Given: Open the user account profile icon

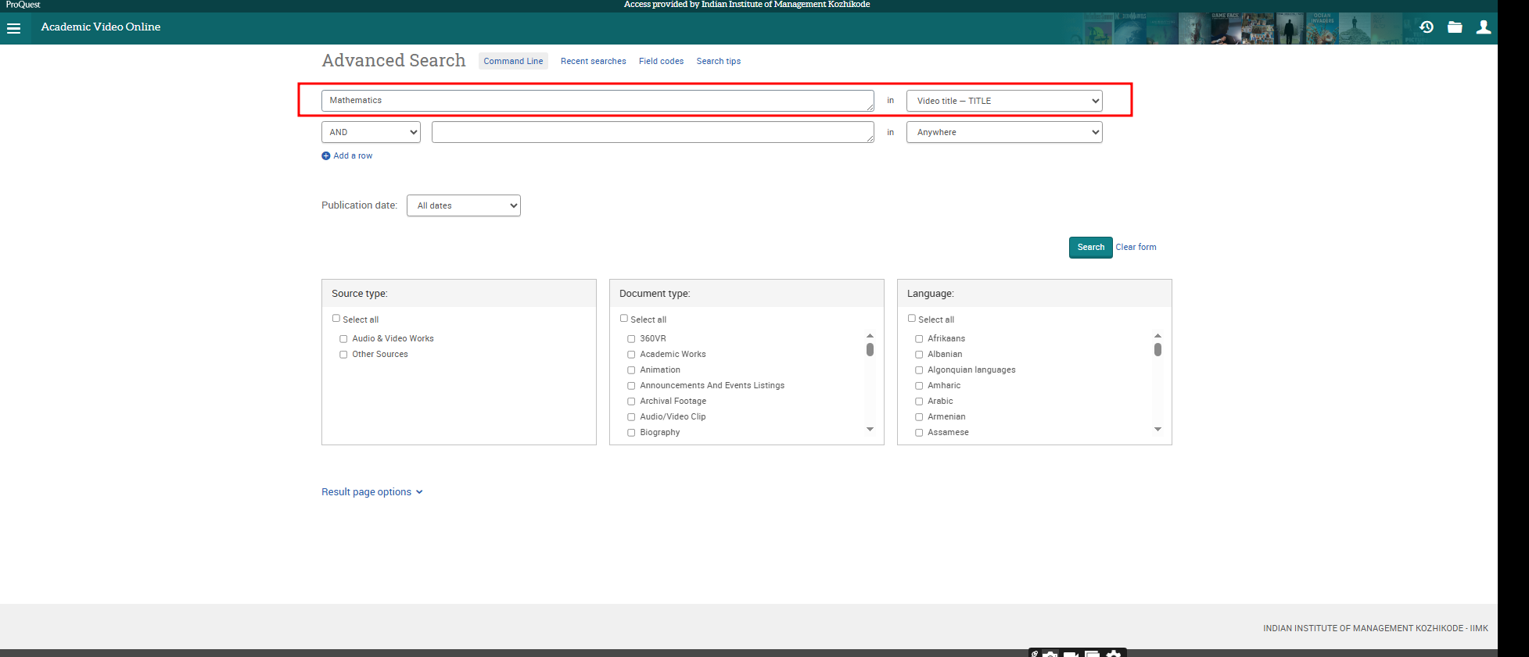Looking at the screenshot, I should [x=1483, y=27].
